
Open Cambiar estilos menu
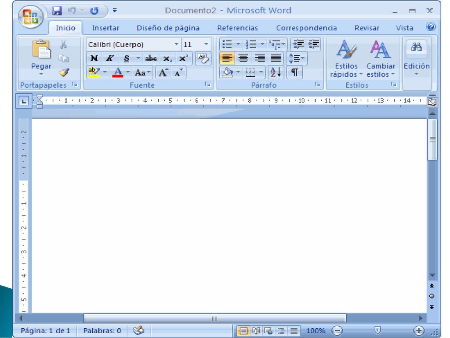point(381,59)
